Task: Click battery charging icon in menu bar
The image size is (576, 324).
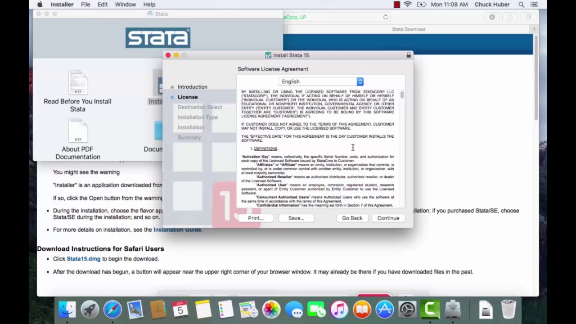Action: point(422,4)
